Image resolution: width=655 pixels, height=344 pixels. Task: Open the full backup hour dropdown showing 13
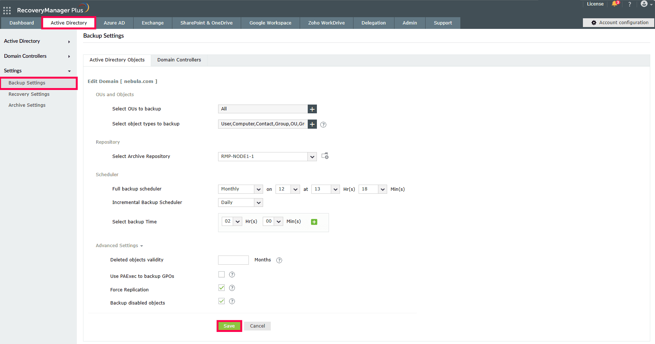click(x=325, y=189)
